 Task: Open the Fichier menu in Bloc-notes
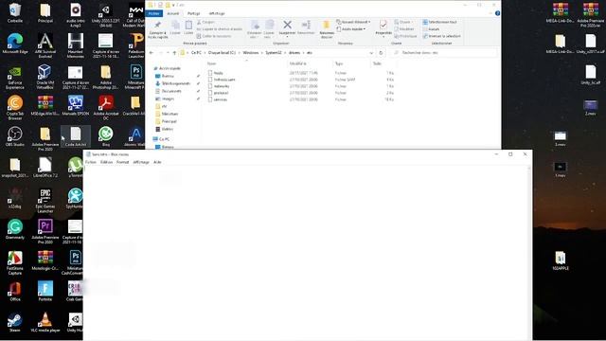coord(91,162)
